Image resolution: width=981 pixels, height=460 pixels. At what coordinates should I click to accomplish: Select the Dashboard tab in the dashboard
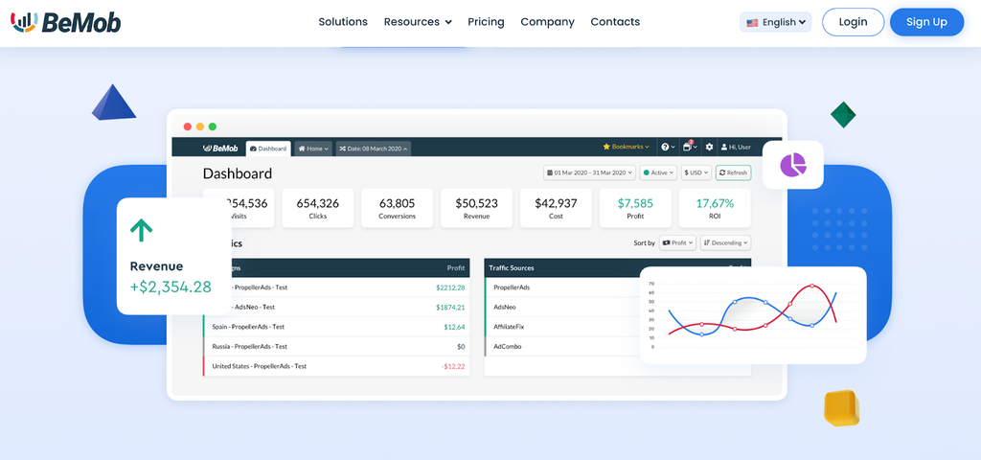point(268,149)
